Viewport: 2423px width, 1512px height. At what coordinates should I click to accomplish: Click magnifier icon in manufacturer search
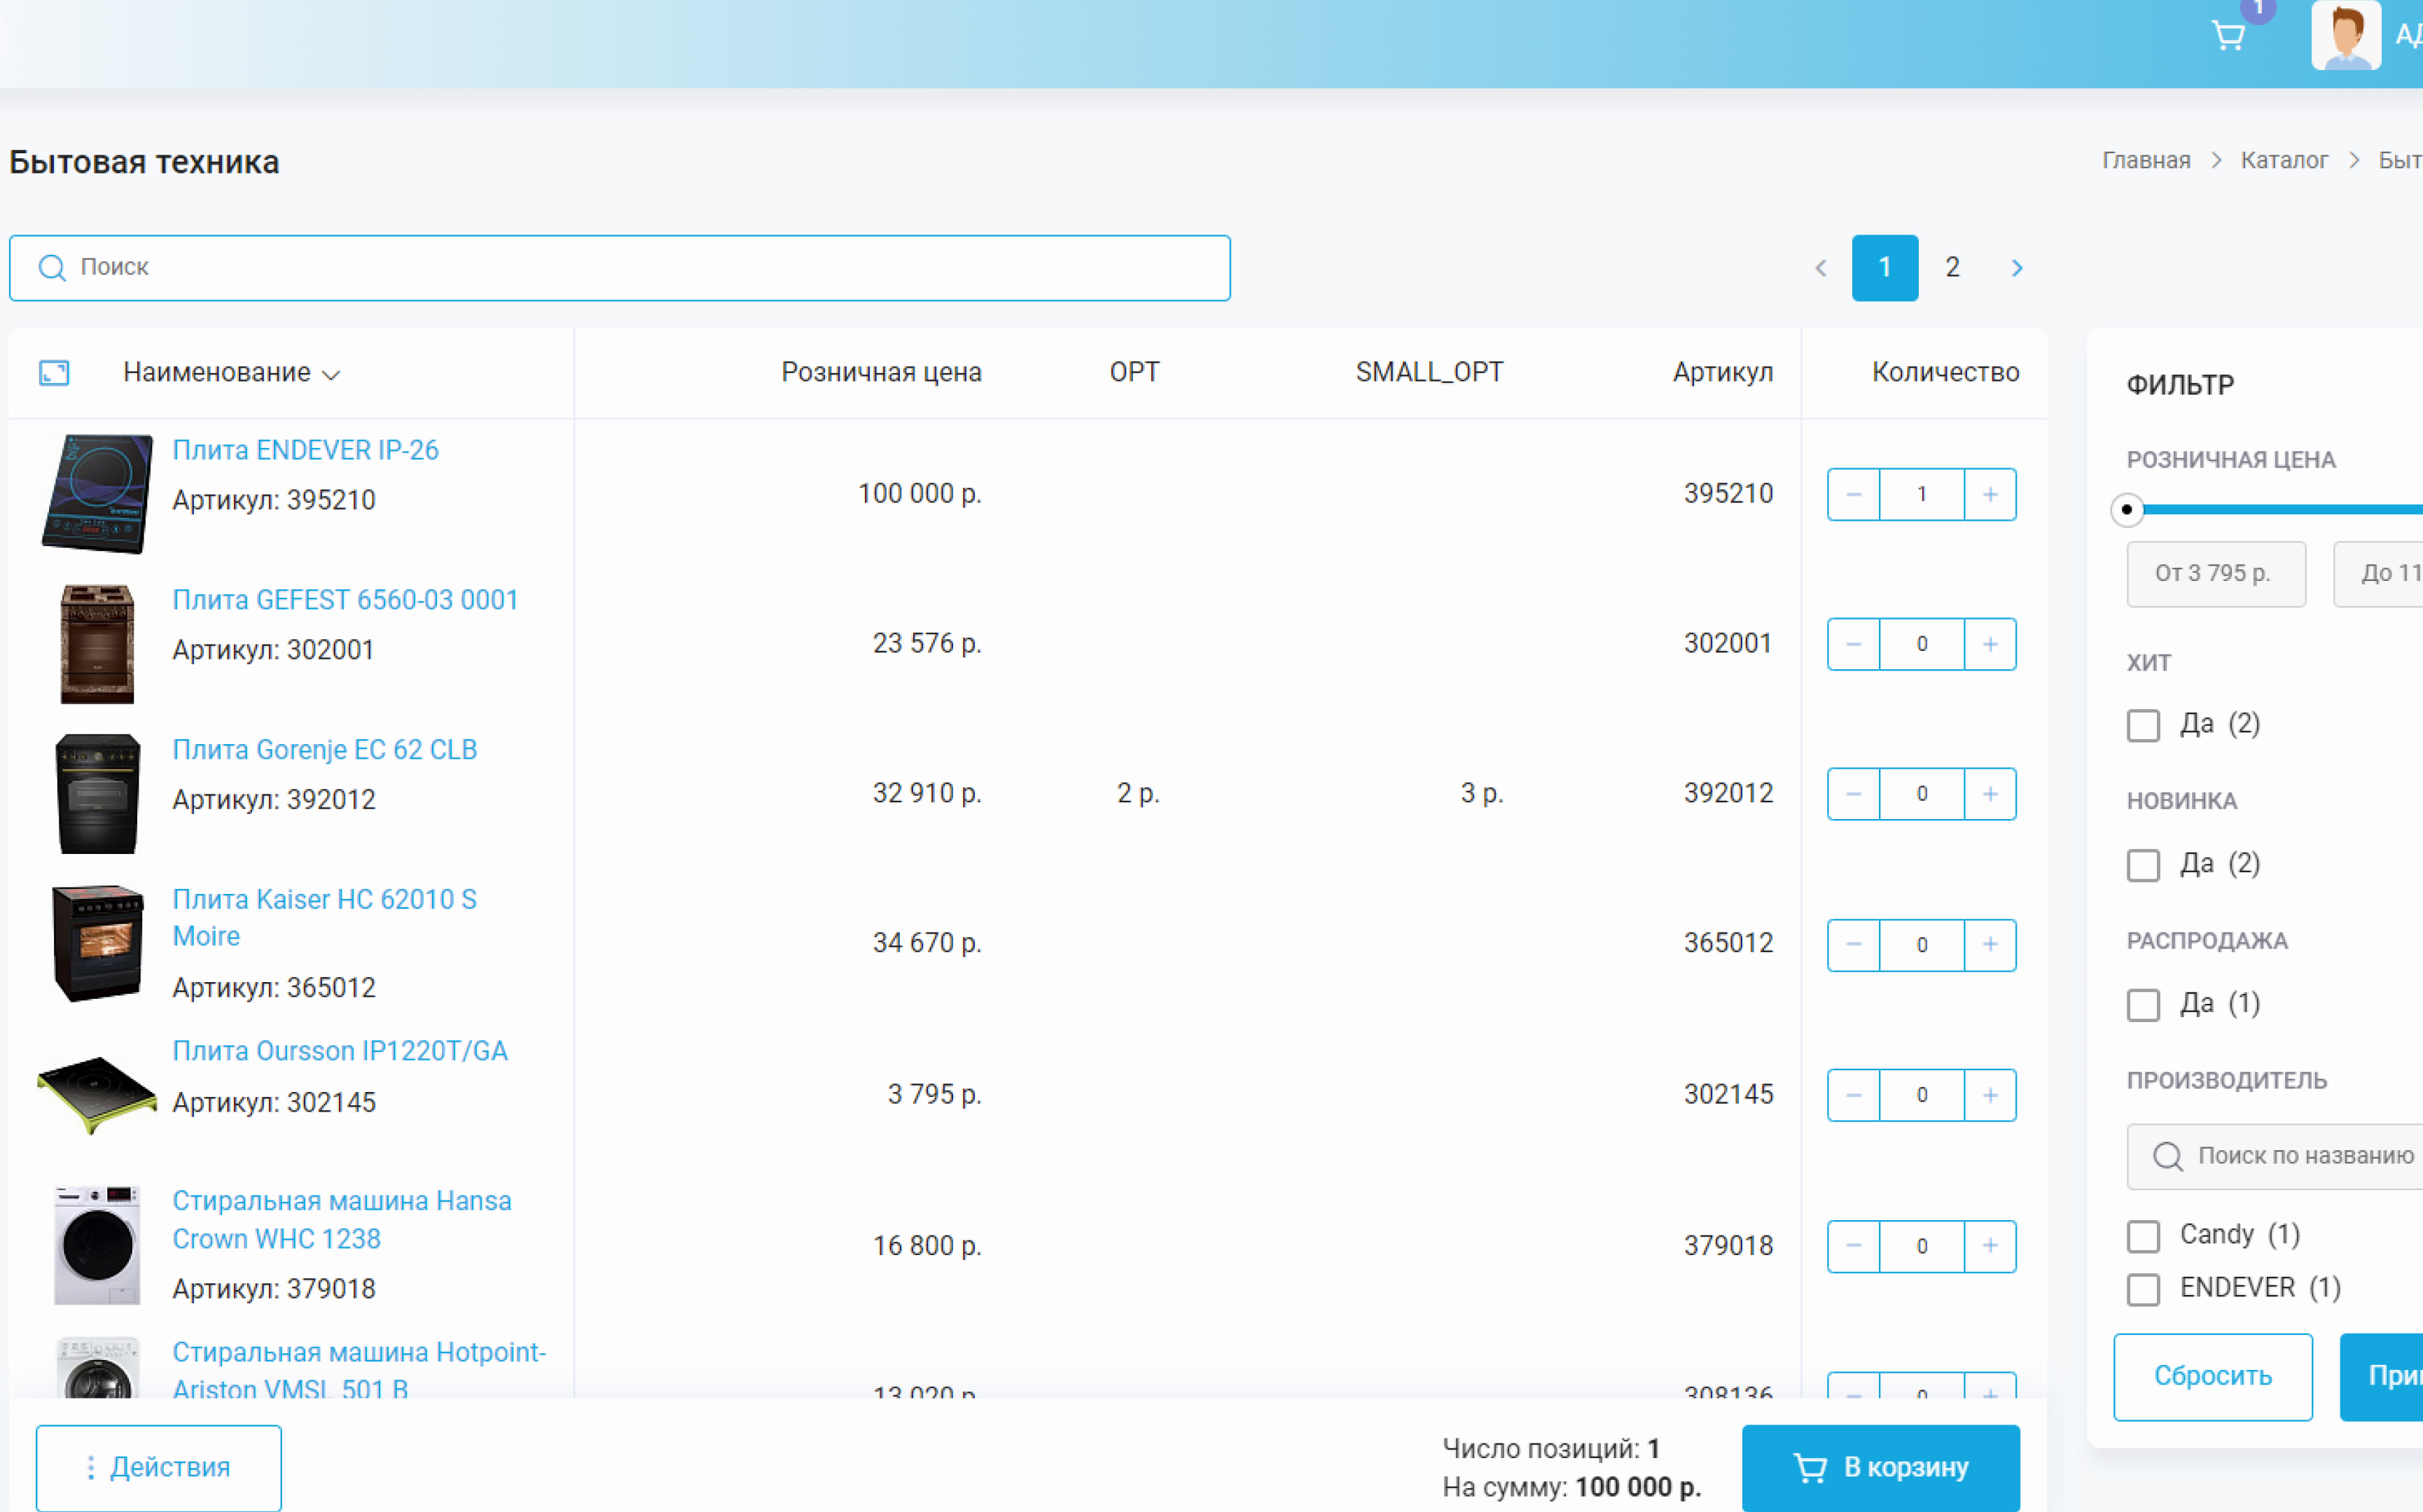(2168, 1157)
